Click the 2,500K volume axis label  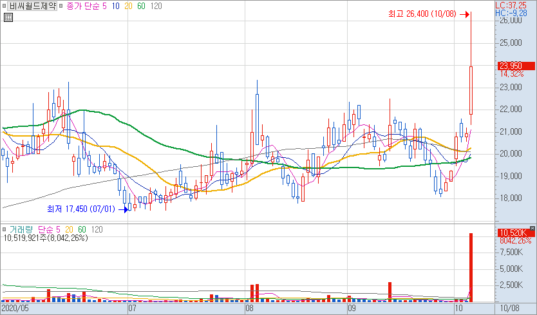pos(511,285)
